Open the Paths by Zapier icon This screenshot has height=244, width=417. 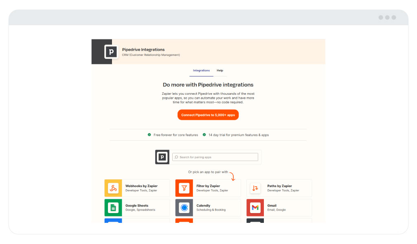click(255, 188)
